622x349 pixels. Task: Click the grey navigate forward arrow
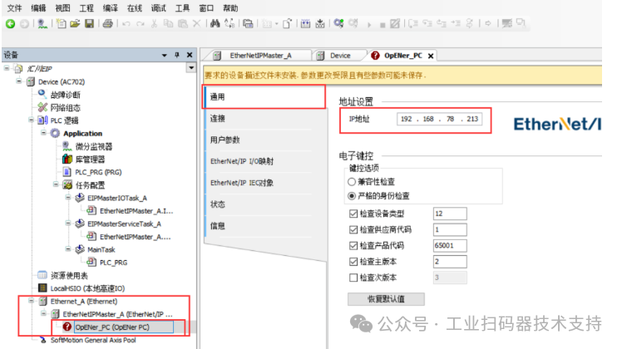click(24, 24)
